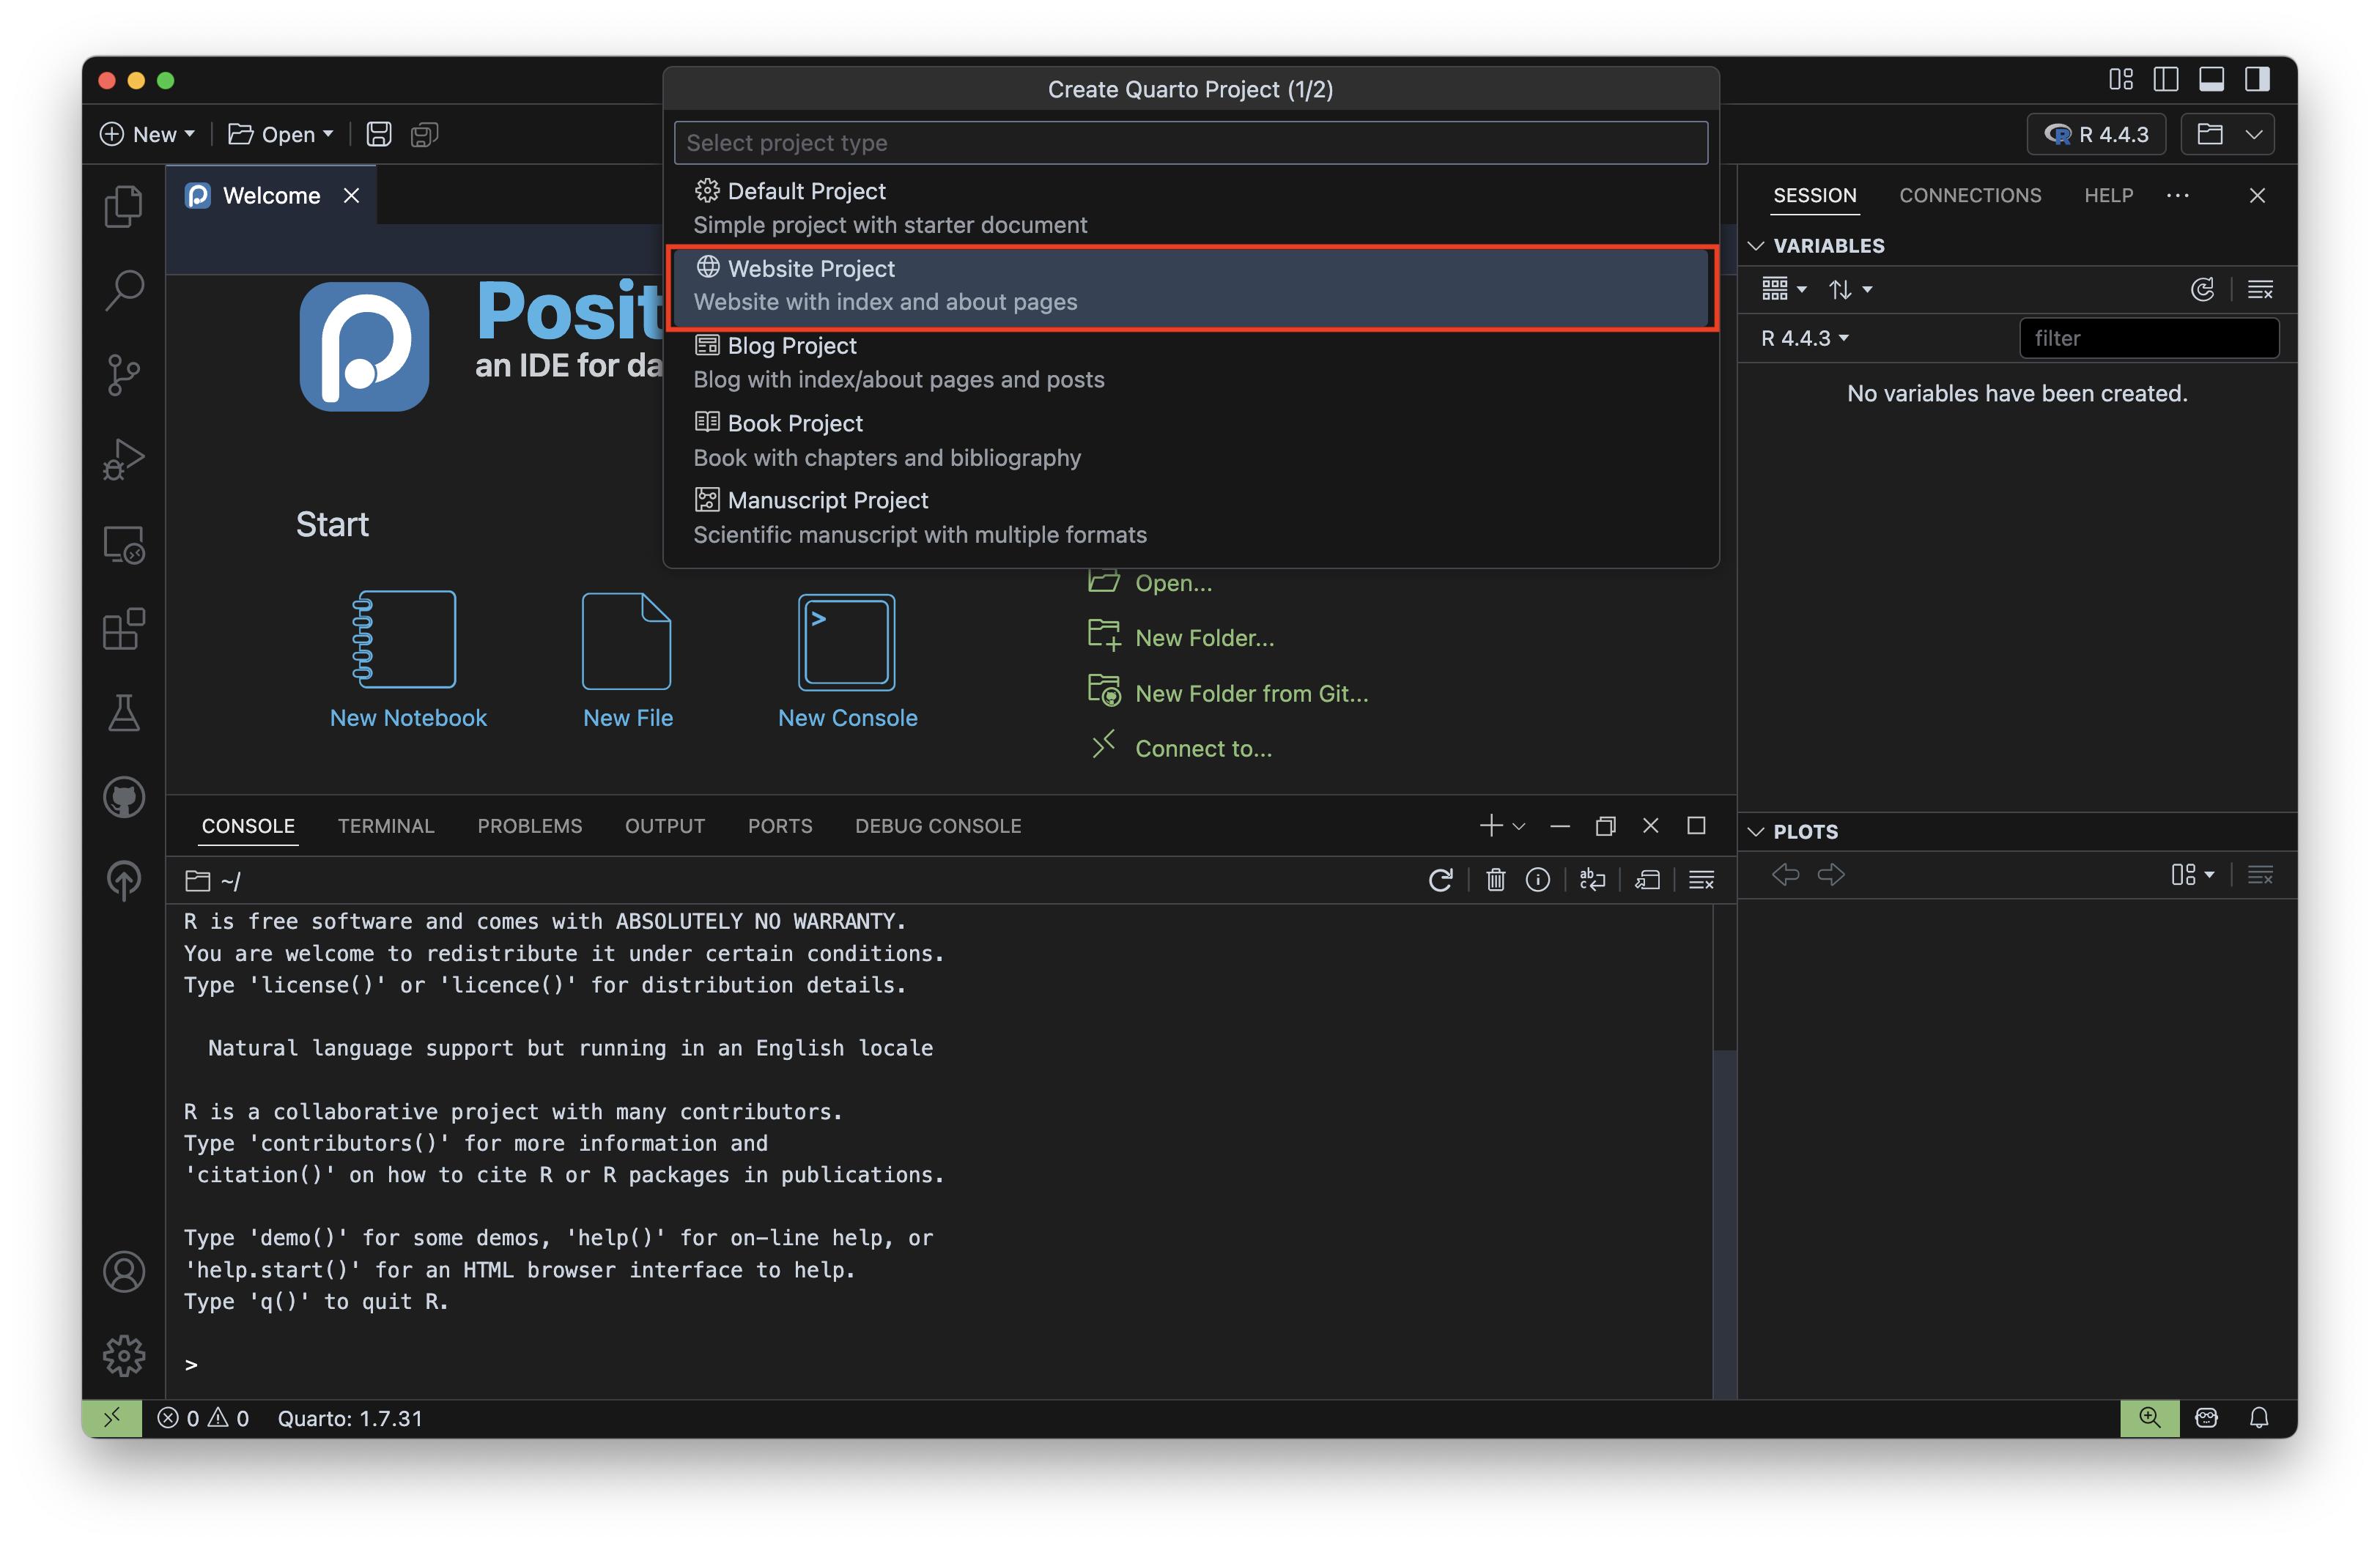The width and height of the screenshot is (2380, 1547).
Task: Open Remote Explorer view
Action: 124,545
